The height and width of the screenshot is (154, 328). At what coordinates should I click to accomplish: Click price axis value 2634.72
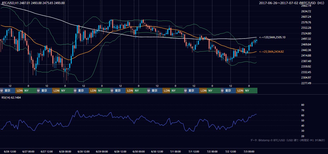(x=306, y=11)
